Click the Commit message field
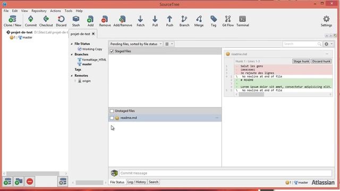This screenshot has width=340, height=191. [x=225, y=173]
